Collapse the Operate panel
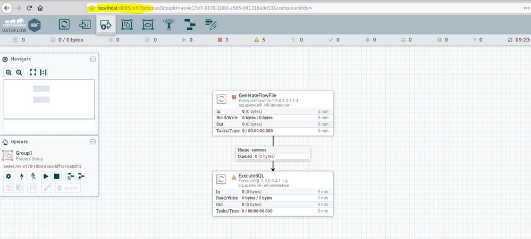The image size is (531, 239). coord(93,142)
